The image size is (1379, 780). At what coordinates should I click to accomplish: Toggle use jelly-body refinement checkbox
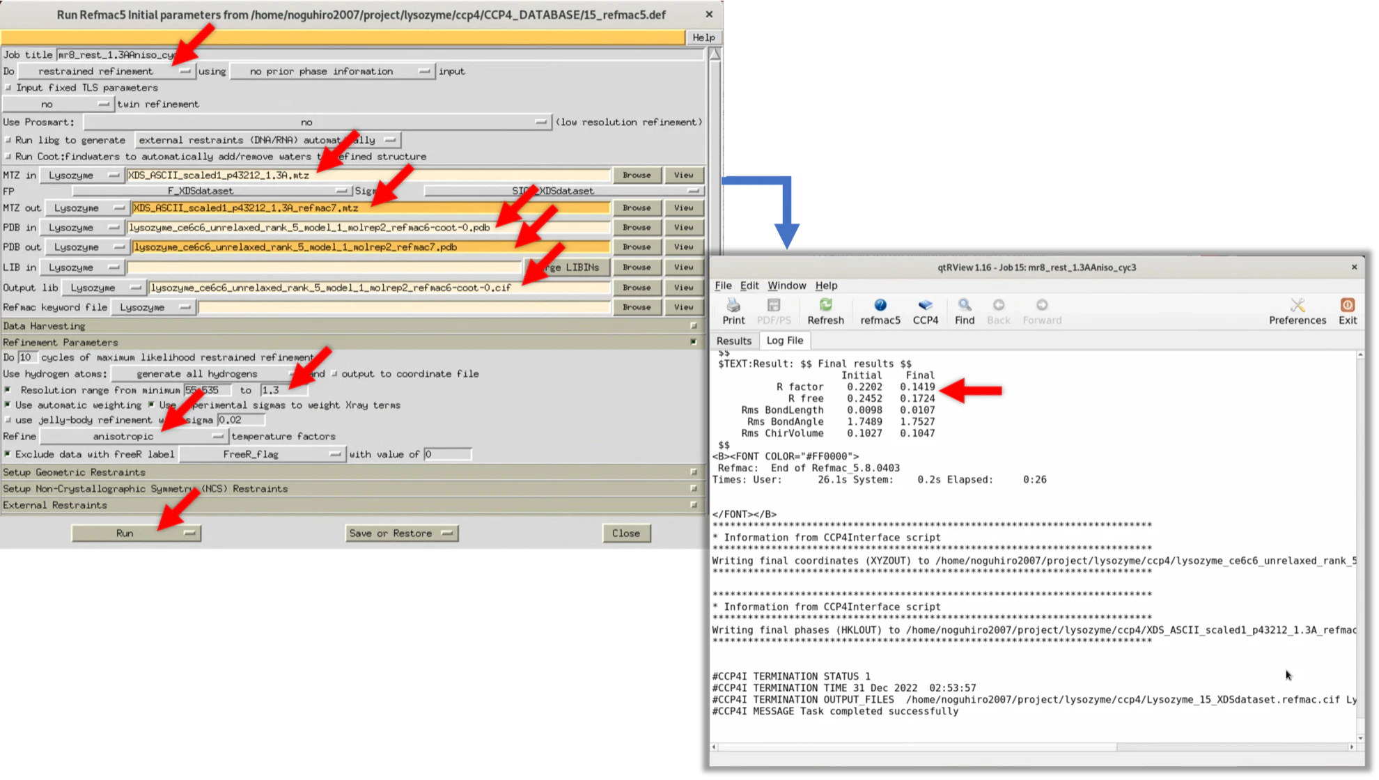click(x=8, y=420)
